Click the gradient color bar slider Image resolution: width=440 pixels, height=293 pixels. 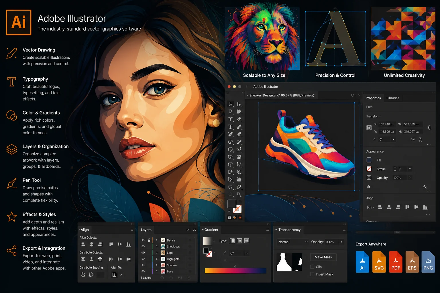pos(235,270)
